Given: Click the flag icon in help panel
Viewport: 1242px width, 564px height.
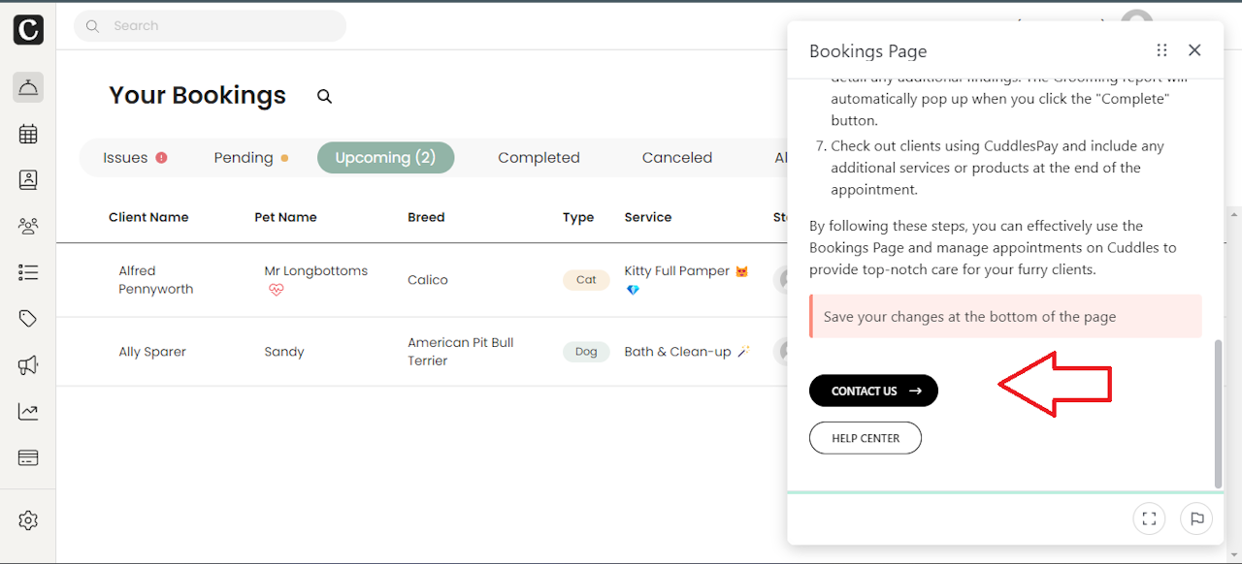Looking at the screenshot, I should pos(1196,518).
